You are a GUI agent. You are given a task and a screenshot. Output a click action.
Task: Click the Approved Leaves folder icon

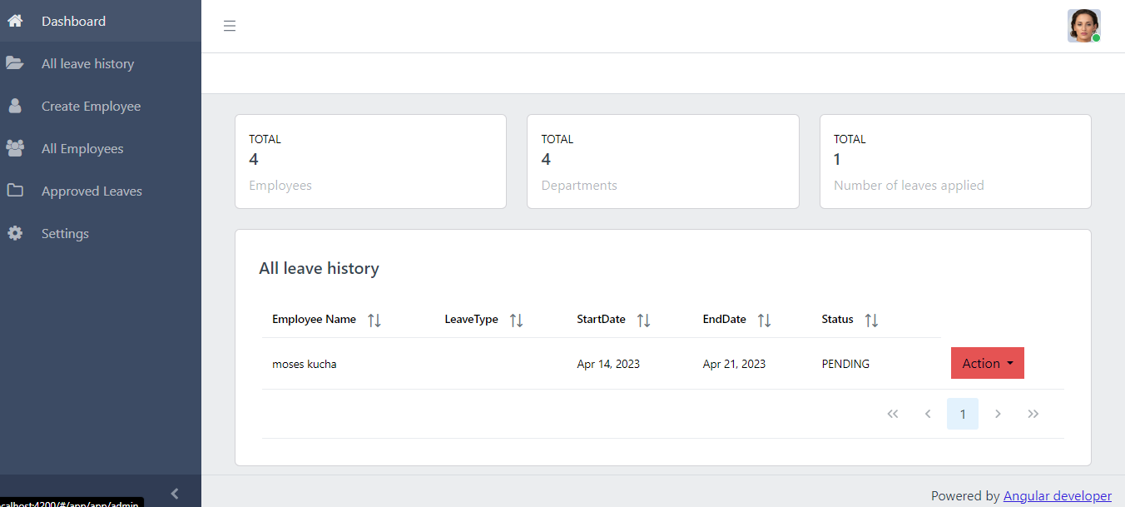15,191
